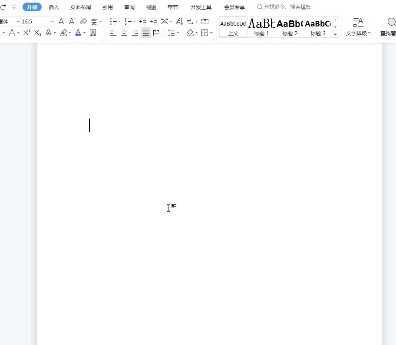The height and width of the screenshot is (345, 396).
Task: Open the 开发工具 tab
Action: coord(201,7)
